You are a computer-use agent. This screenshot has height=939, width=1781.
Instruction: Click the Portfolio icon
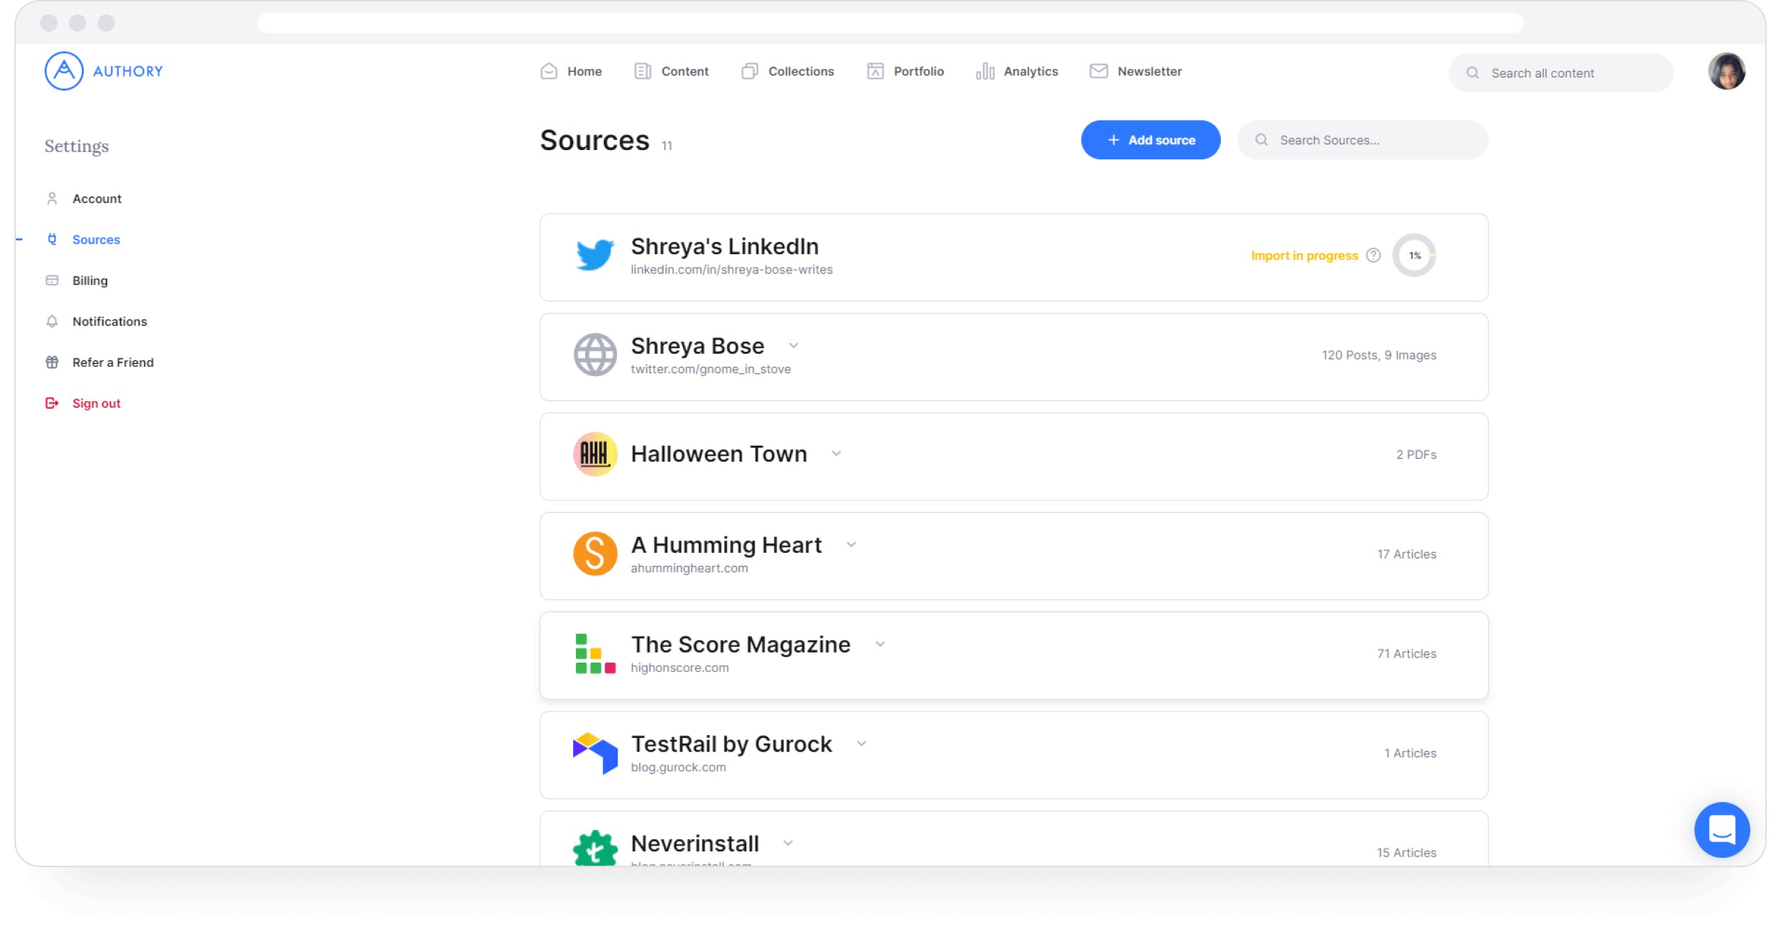point(875,71)
